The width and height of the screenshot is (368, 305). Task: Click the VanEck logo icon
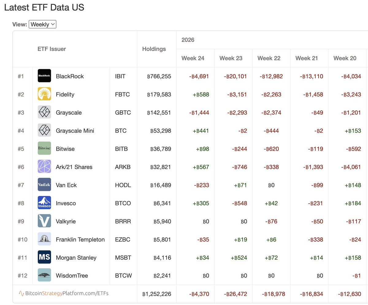[44, 185]
